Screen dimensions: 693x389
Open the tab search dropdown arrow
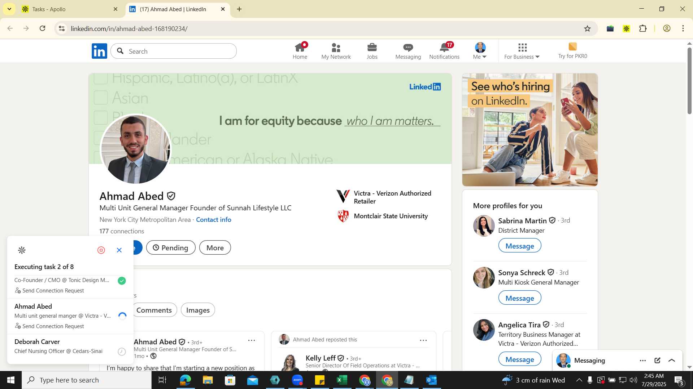click(x=9, y=9)
